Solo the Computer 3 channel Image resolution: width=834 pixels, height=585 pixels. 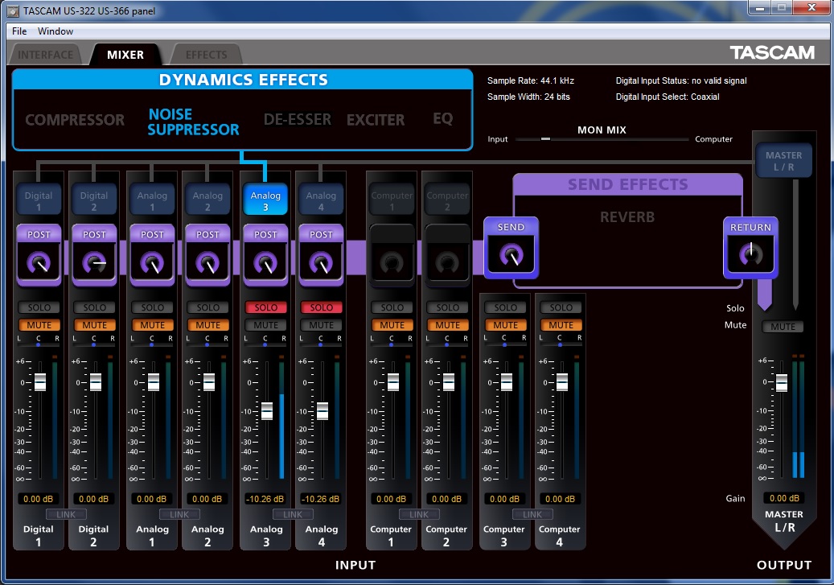(506, 307)
